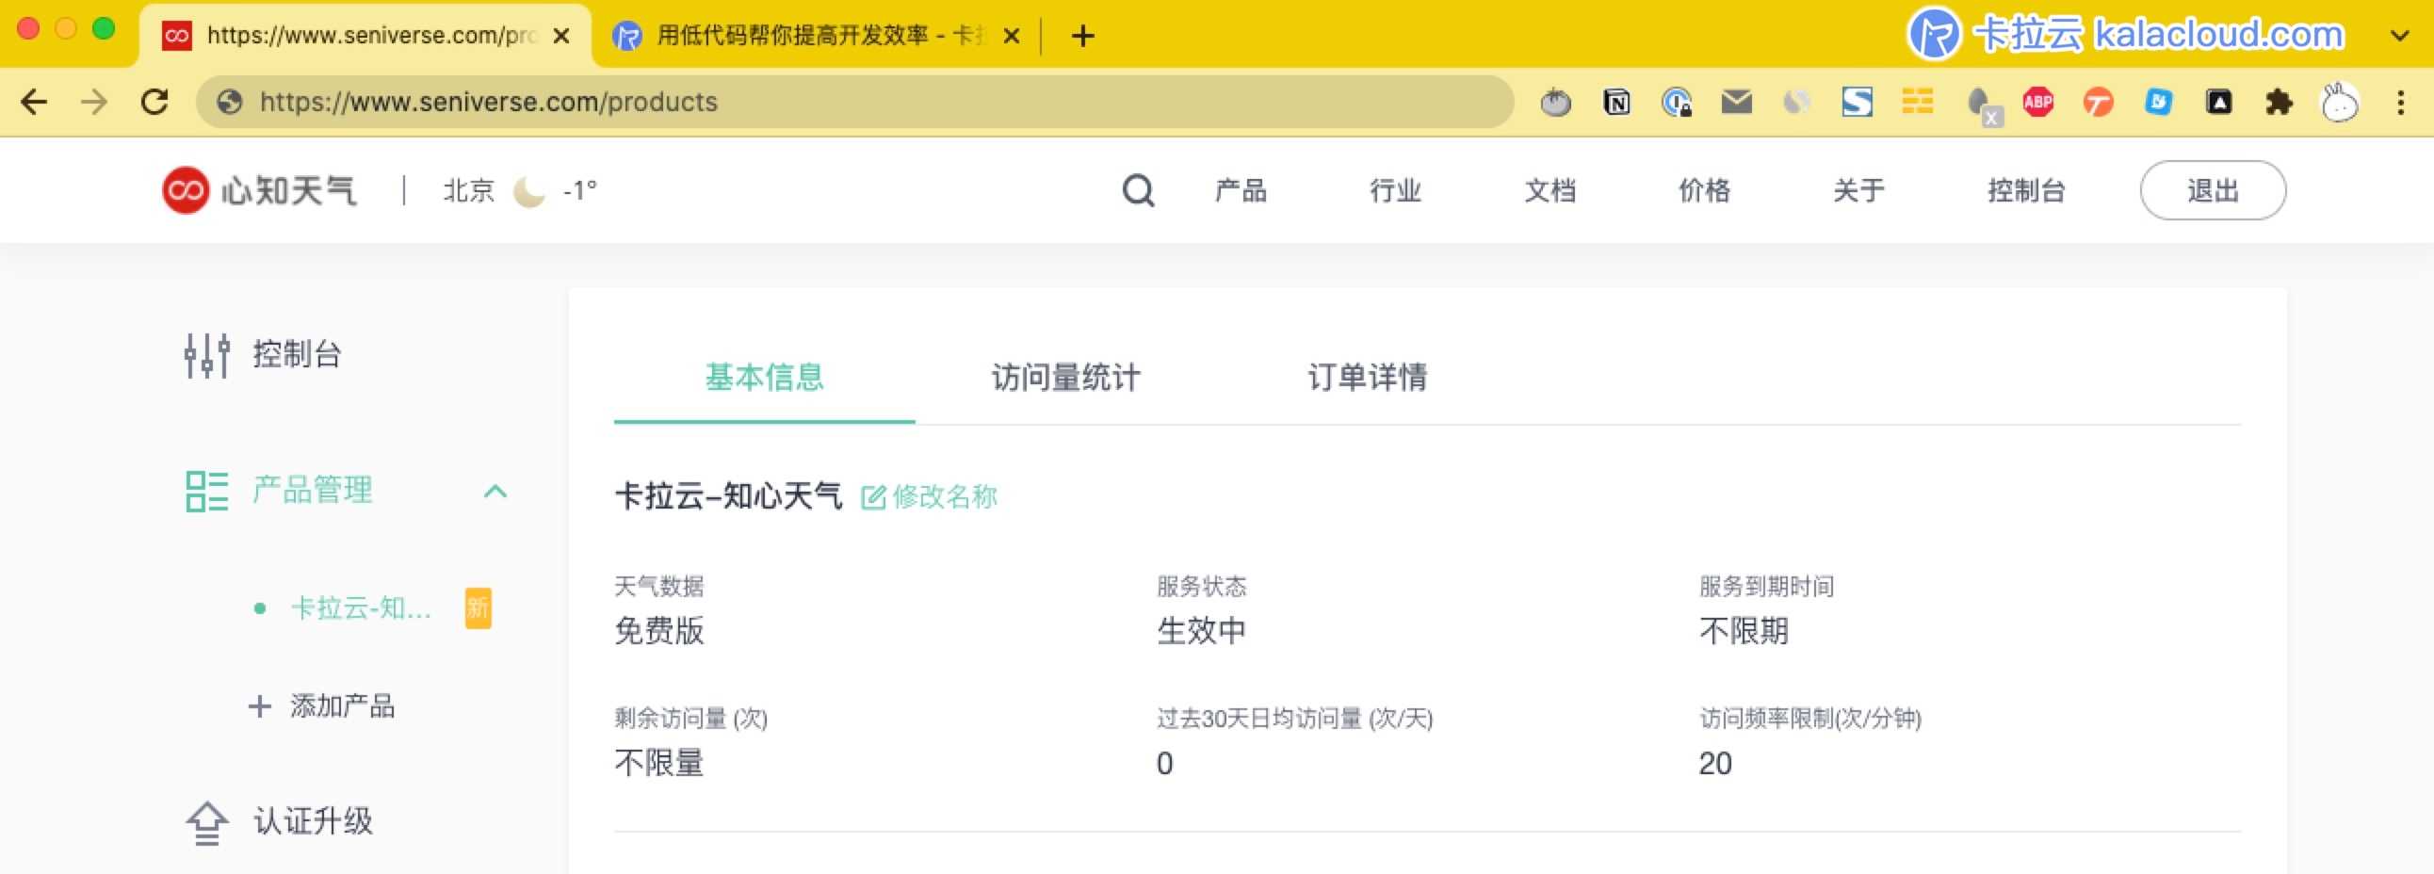The image size is (2434, 874).
Task: Switch to the 订单详情 tab
Action: [1367, 377]
